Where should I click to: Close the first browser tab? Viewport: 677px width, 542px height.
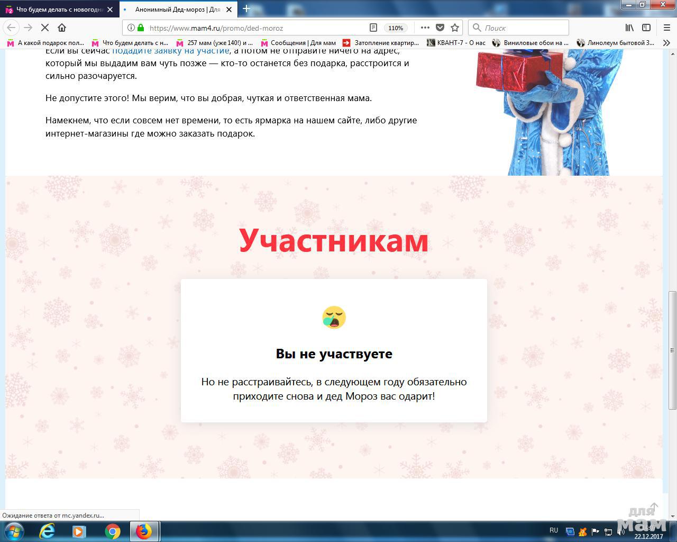click(110, 10)
